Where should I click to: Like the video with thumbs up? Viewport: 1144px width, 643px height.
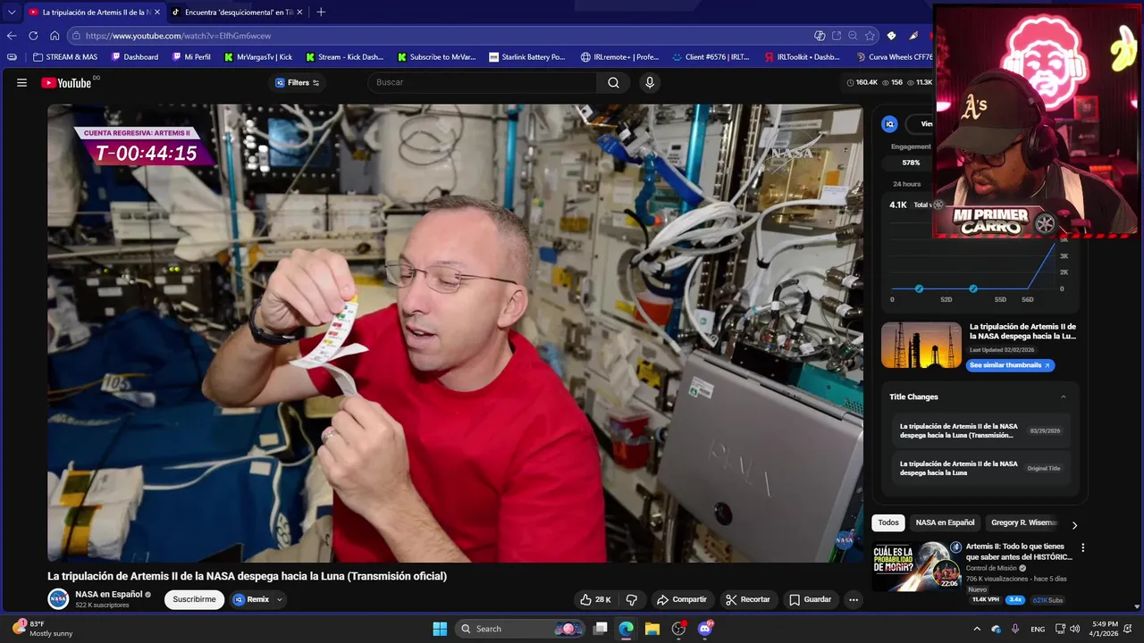[595, 599]
